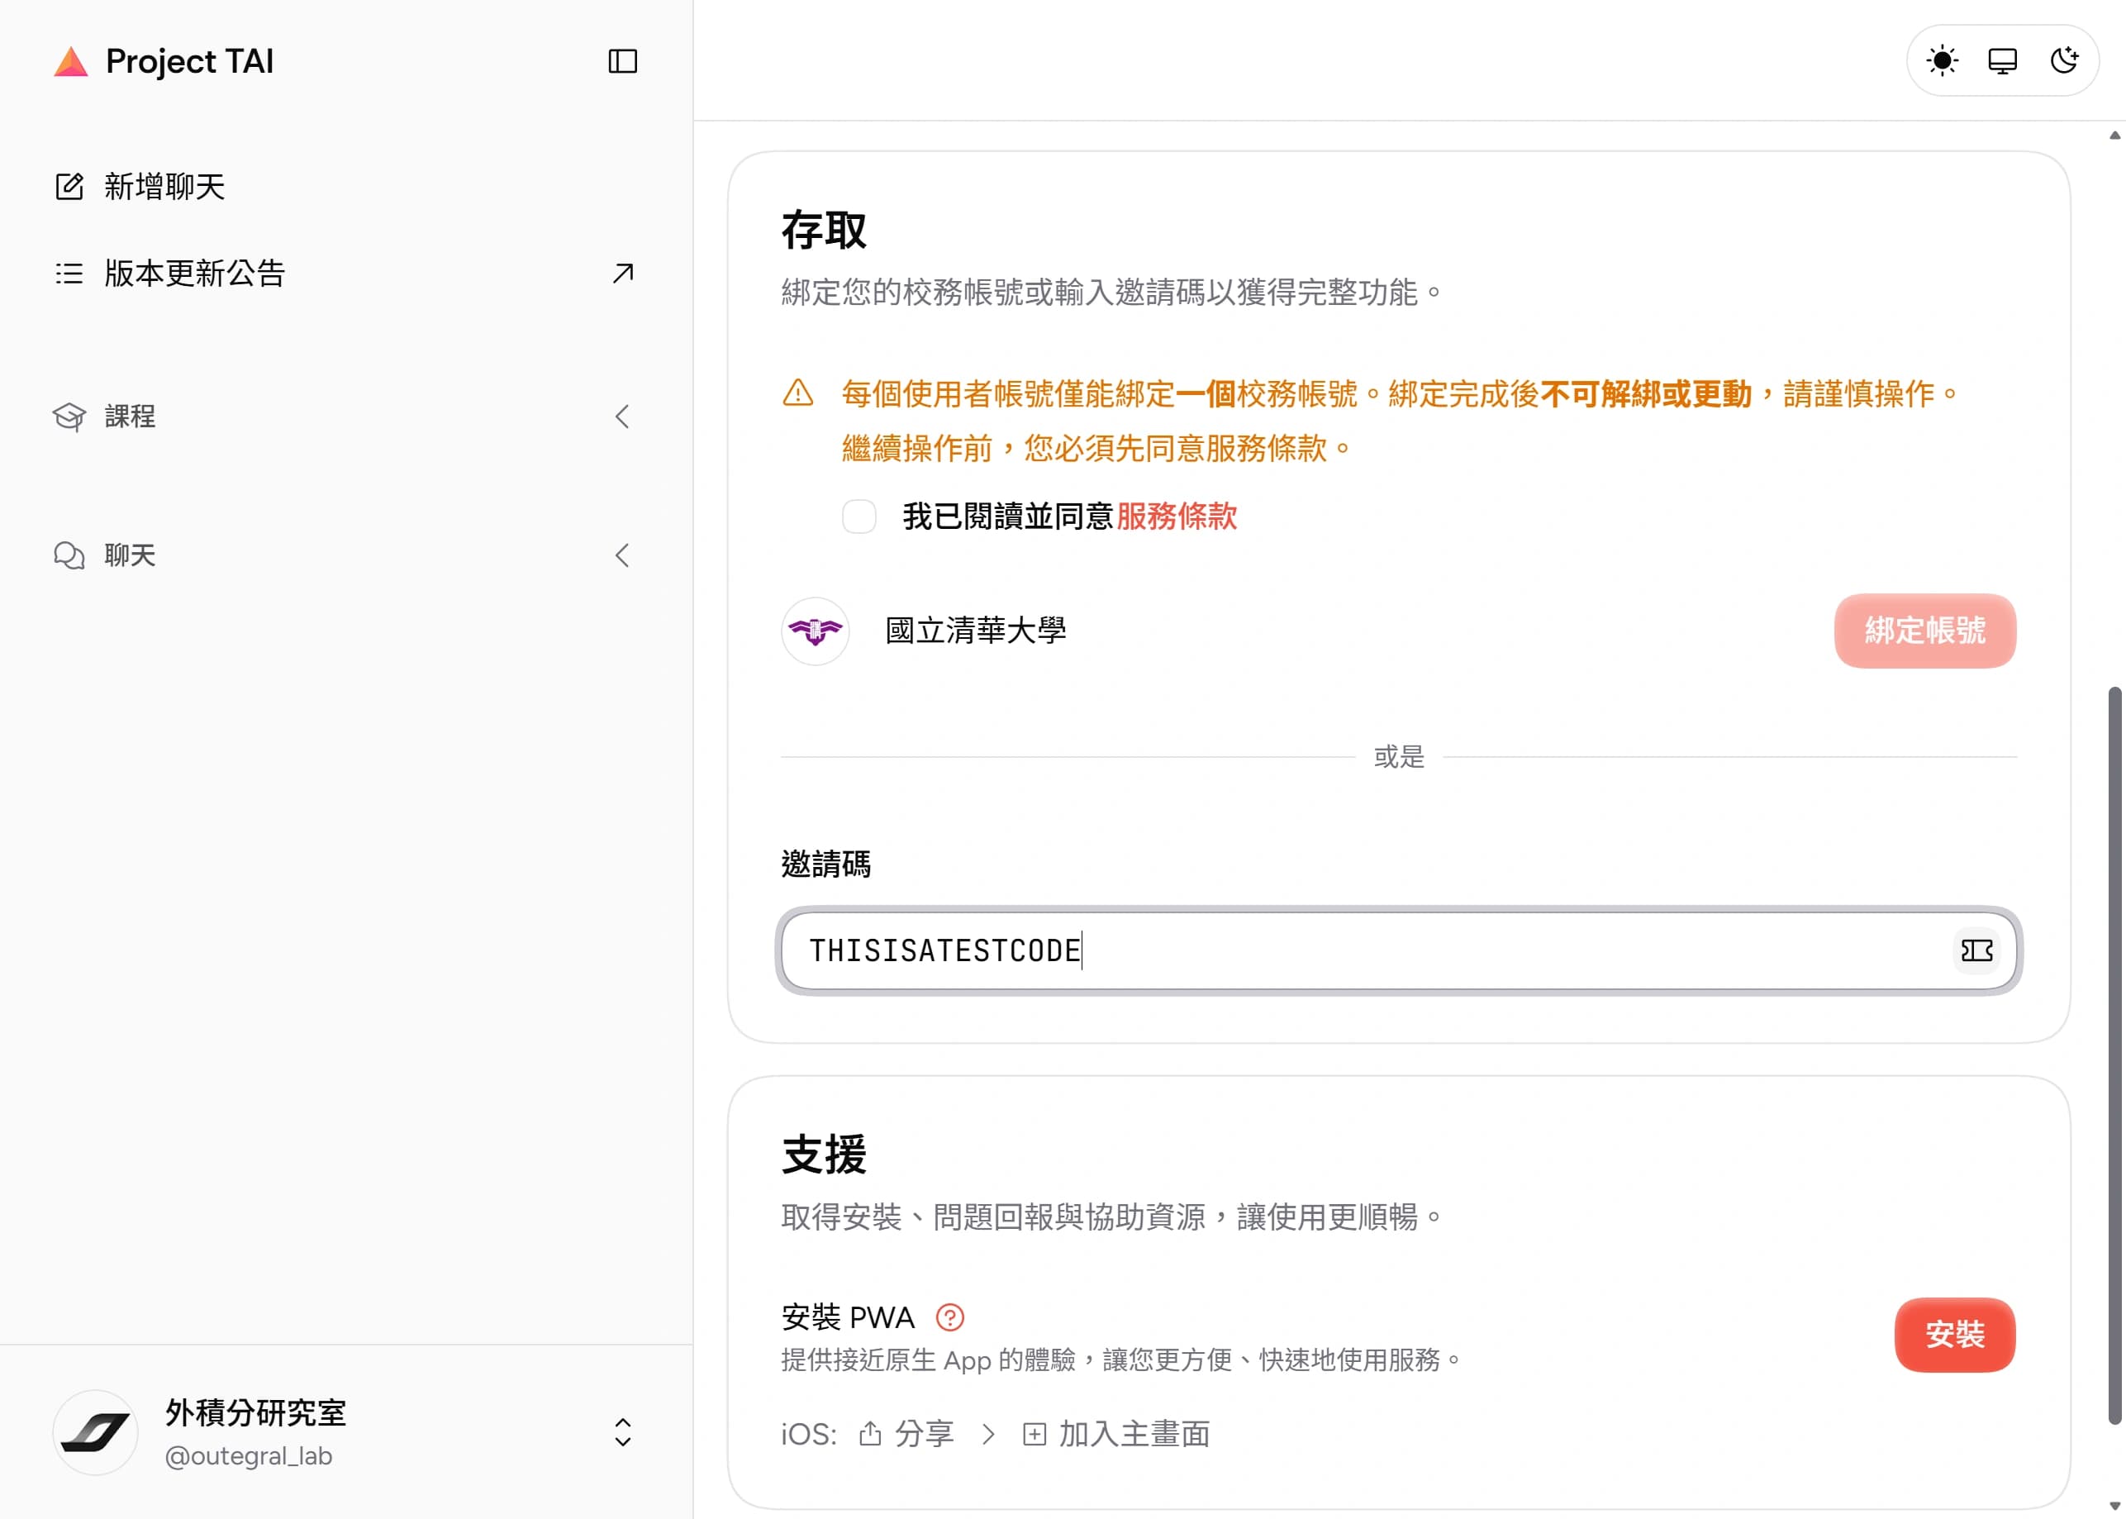This screenshot has width=2126, height=1519.
Task: Click the scrollbar down arrow
Action: (2114, 1506)
